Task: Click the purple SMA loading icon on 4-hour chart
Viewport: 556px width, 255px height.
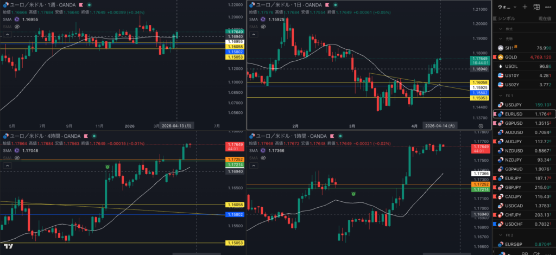Action: pos(16,150)
